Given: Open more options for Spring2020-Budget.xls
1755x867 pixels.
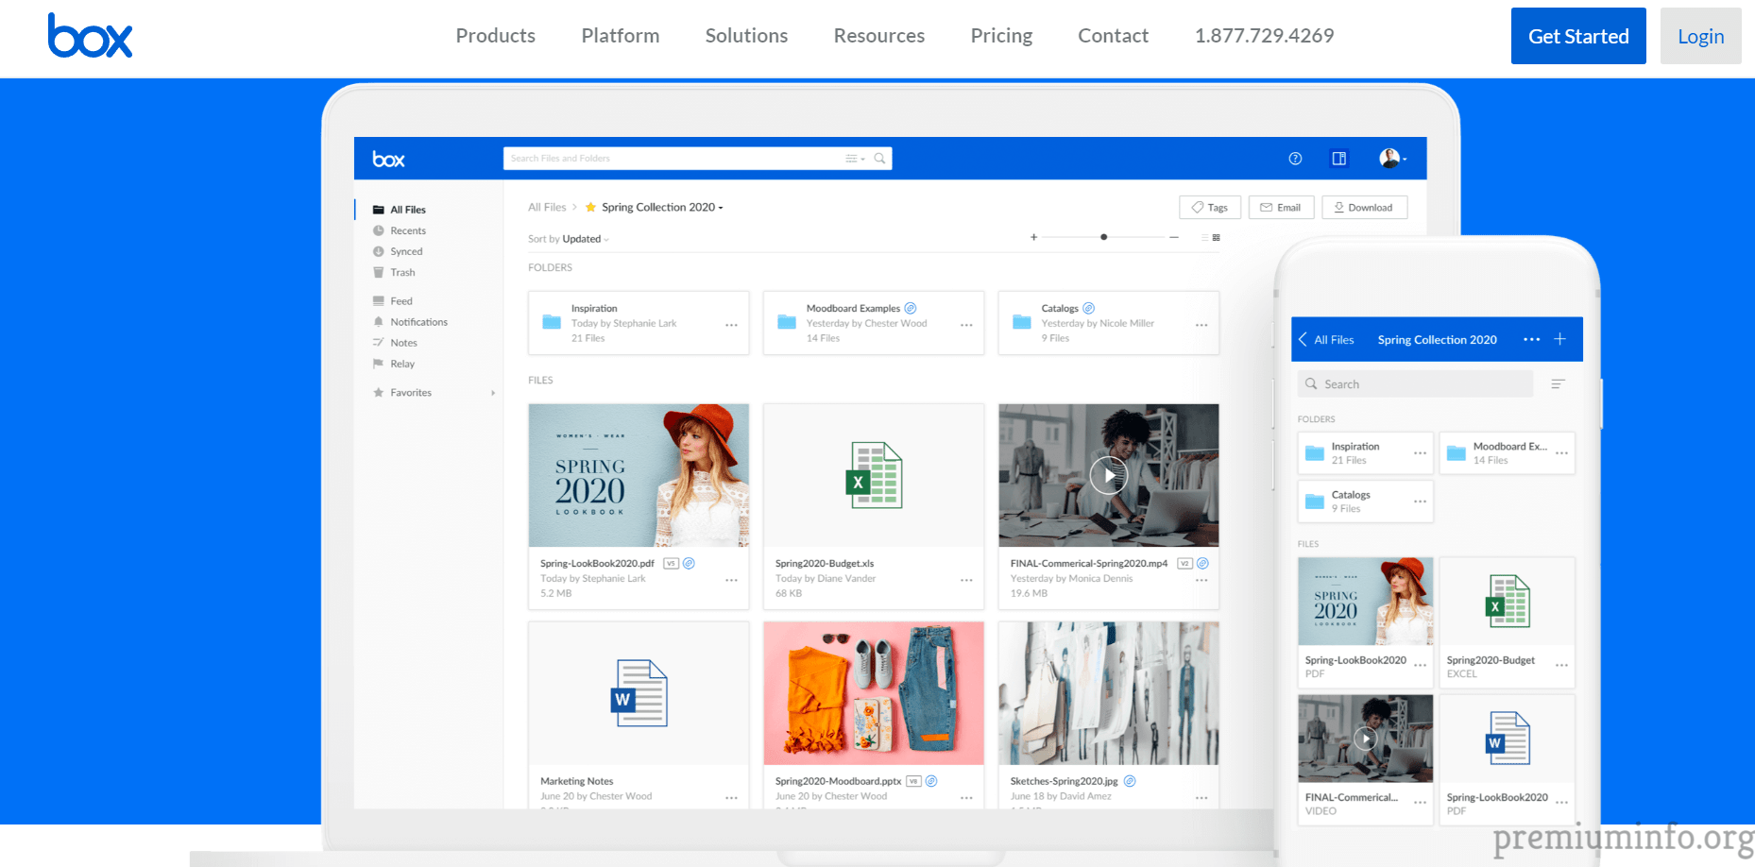Looking at the screenshot, I should click(966, 580).
